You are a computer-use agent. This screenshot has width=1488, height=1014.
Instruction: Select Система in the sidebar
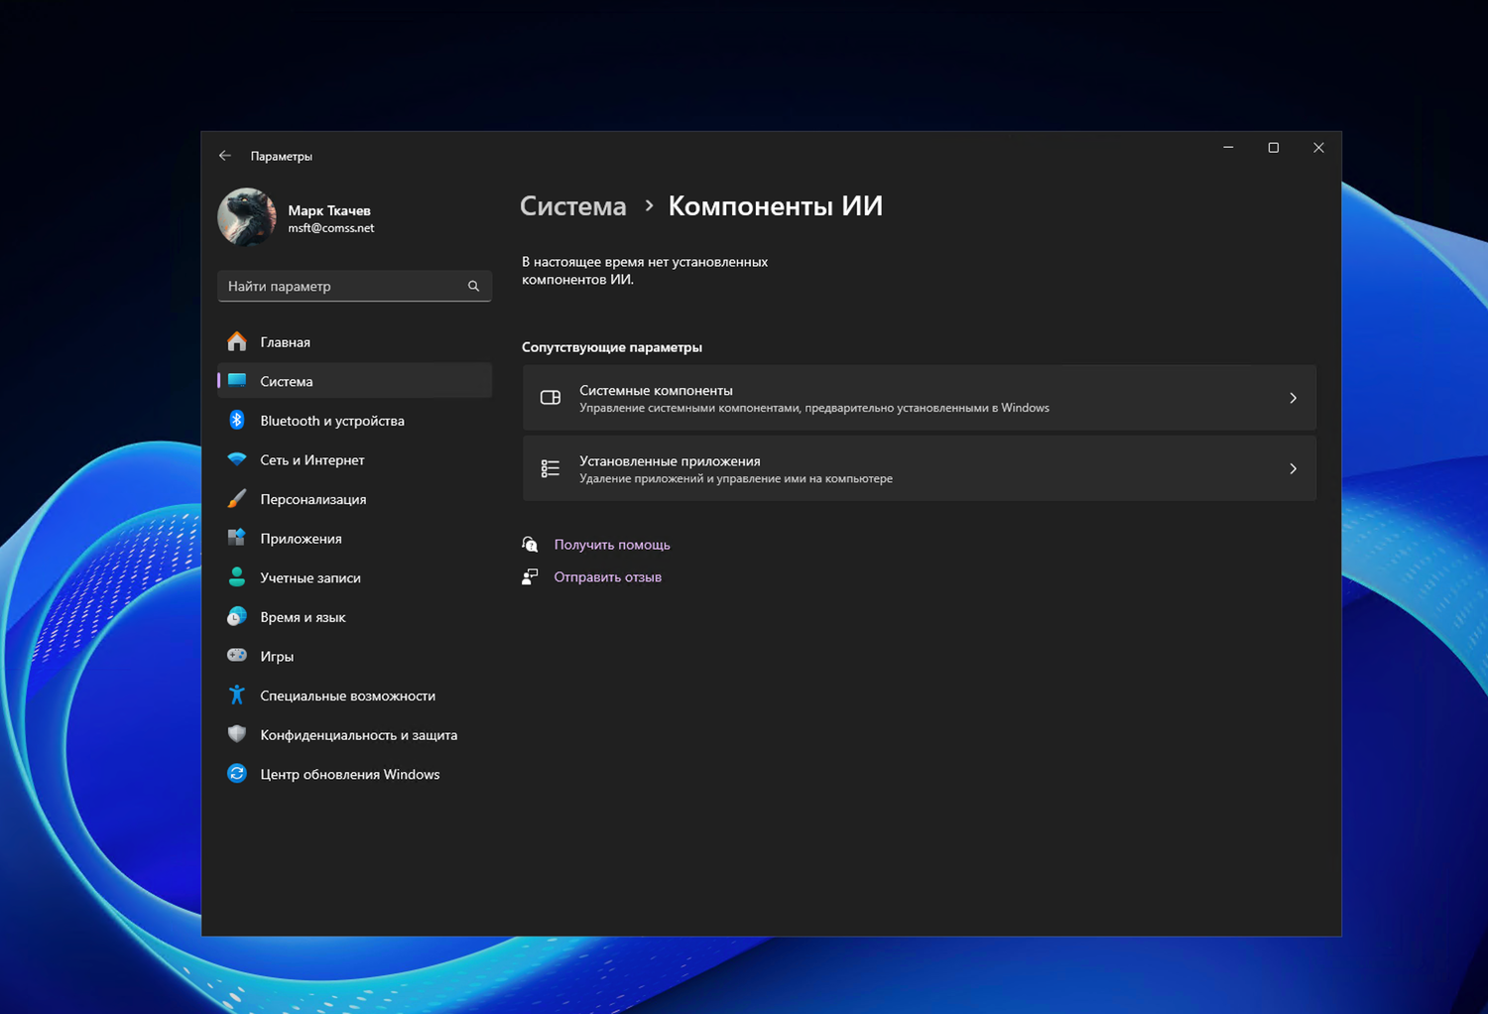pos(354,381)
